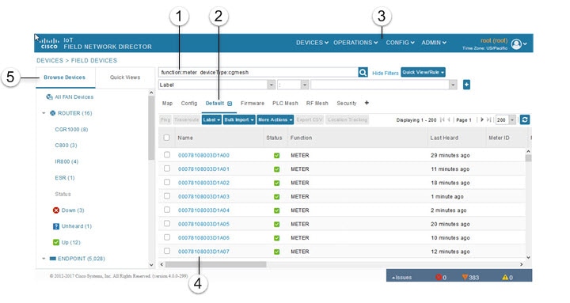The height and width of the screenshot is (303, 570).
Task: Go to first page arrow icon
Action: coord(442,119)
